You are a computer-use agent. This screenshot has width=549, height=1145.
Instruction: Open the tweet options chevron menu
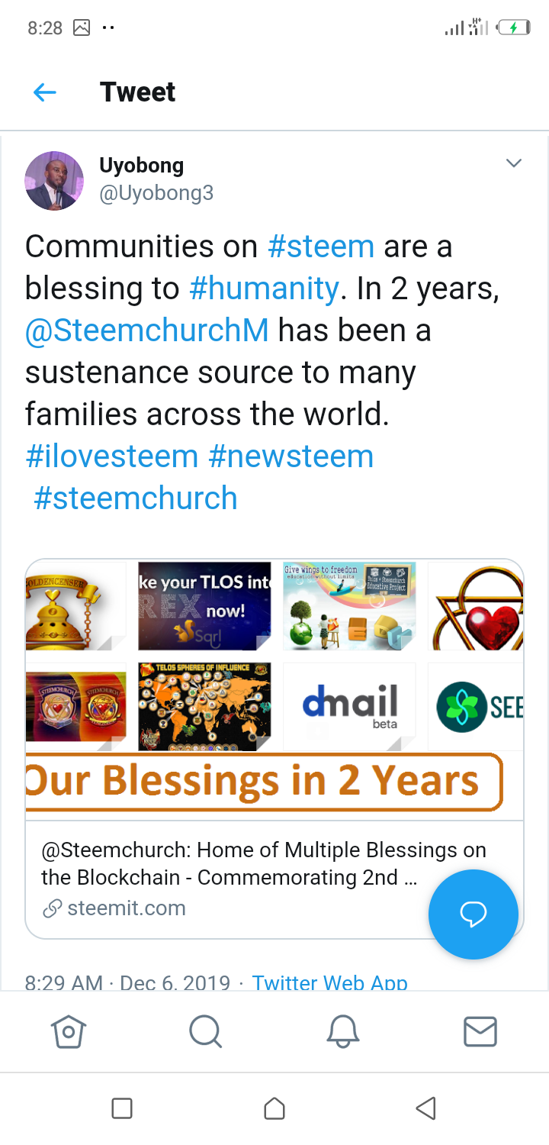click(x=514, y=163)
